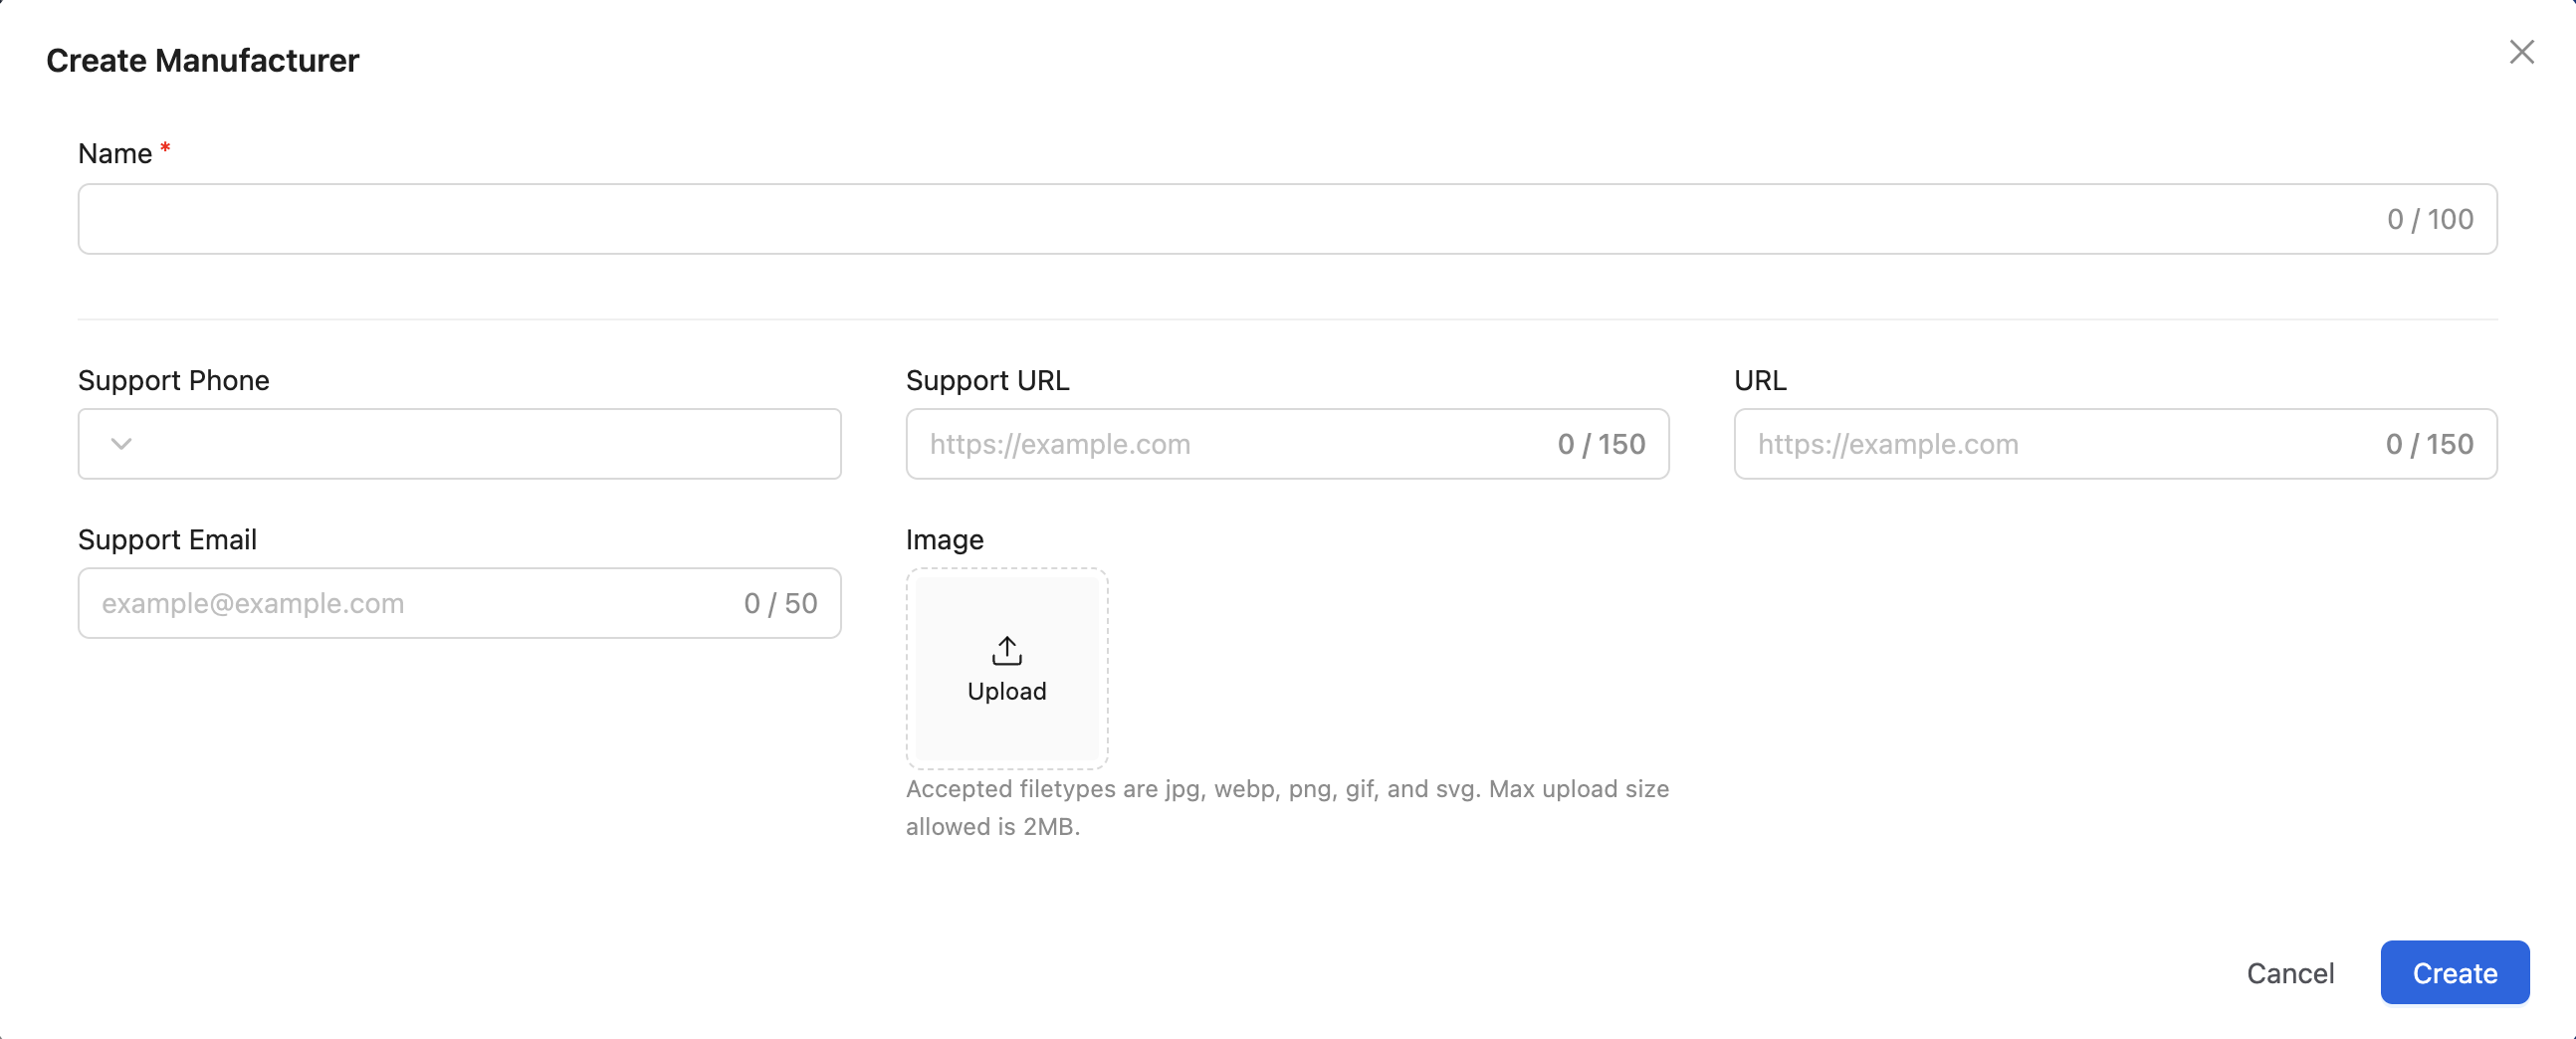The height and width of the screenshot is (1039, 2576).
Task: Click the upload arrow icon
Action: point(1006,651)
